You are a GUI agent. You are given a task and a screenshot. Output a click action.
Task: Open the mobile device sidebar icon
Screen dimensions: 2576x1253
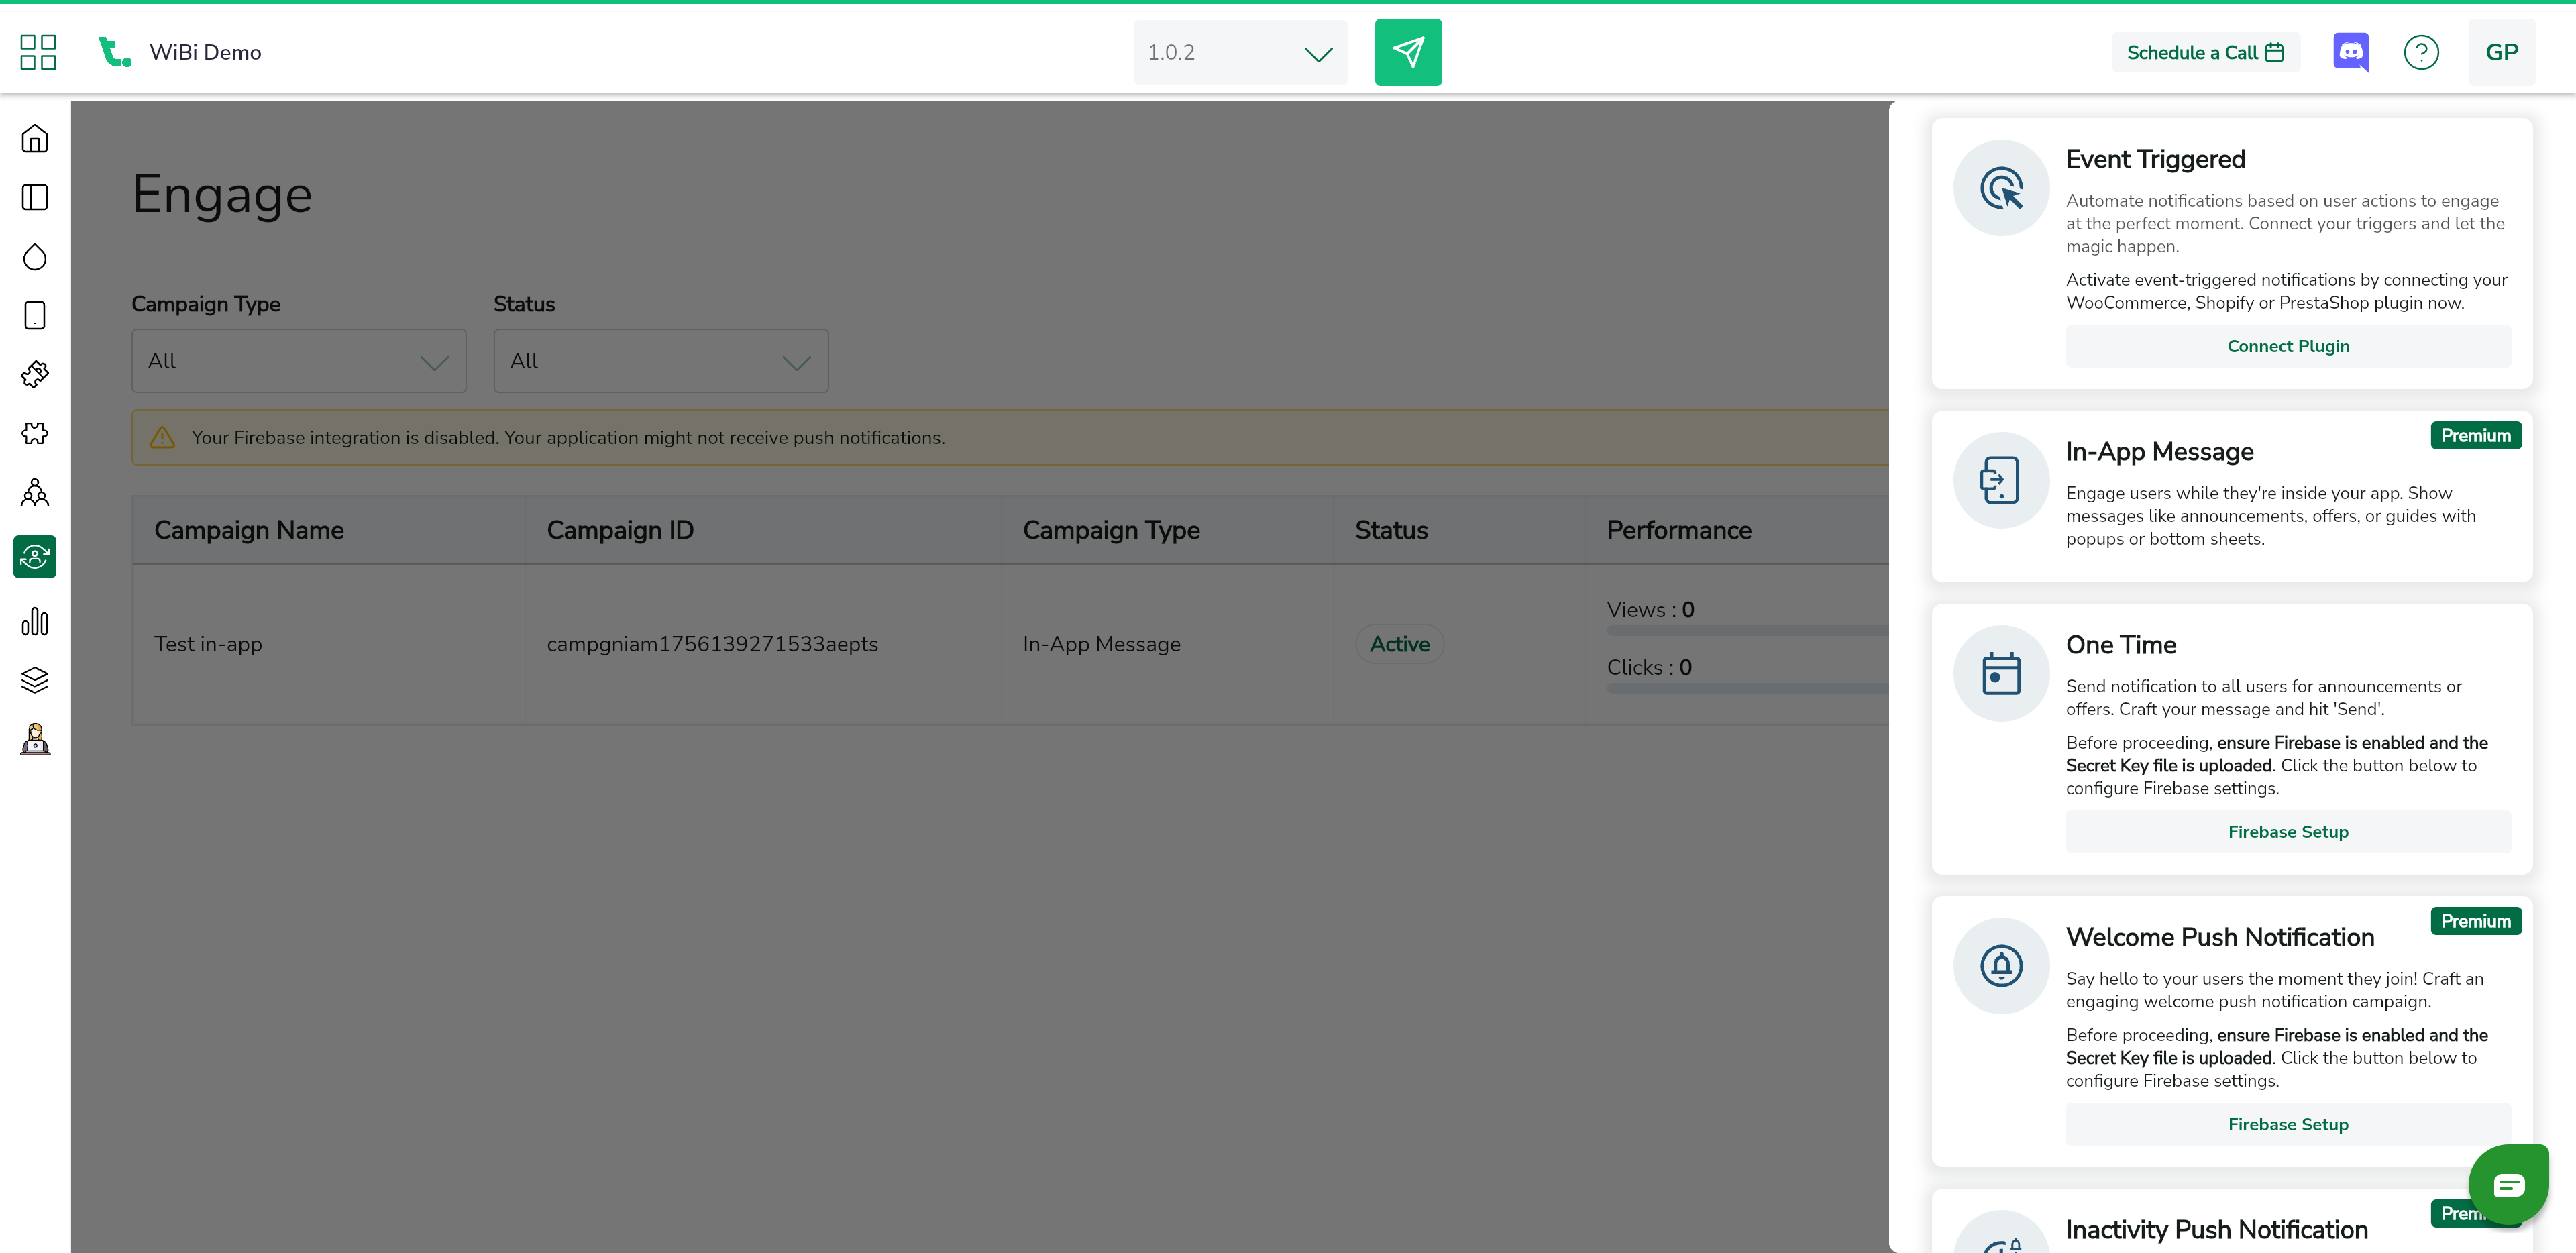35,316
